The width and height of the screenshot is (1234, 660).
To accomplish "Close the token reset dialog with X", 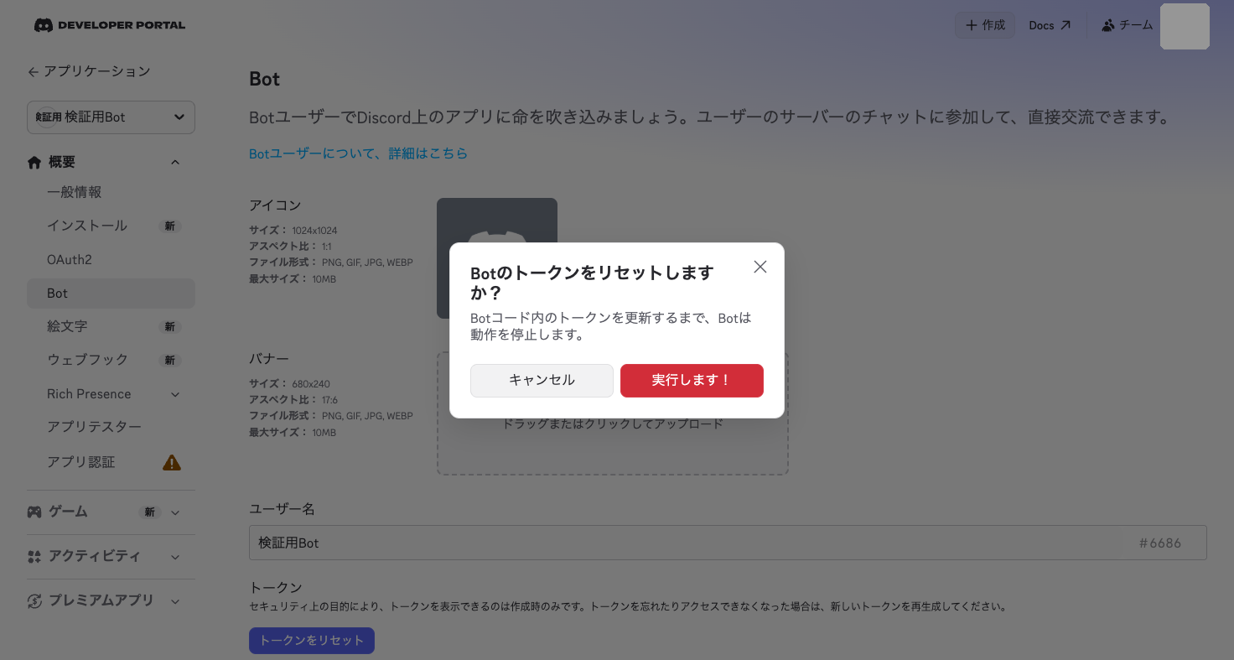I will click(x=760, y=267).
